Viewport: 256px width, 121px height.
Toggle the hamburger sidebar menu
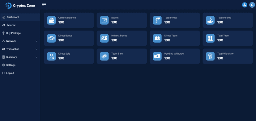point(44,5)
